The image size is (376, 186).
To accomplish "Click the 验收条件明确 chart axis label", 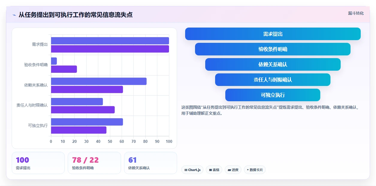I will pos(36,65).
